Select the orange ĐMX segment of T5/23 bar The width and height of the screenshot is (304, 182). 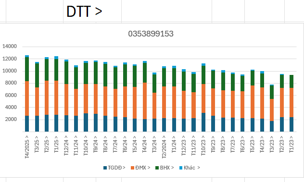252,102
